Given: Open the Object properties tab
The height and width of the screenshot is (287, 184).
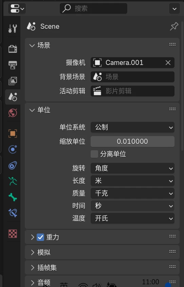Looking at the screenshot, I should point(13,133).
